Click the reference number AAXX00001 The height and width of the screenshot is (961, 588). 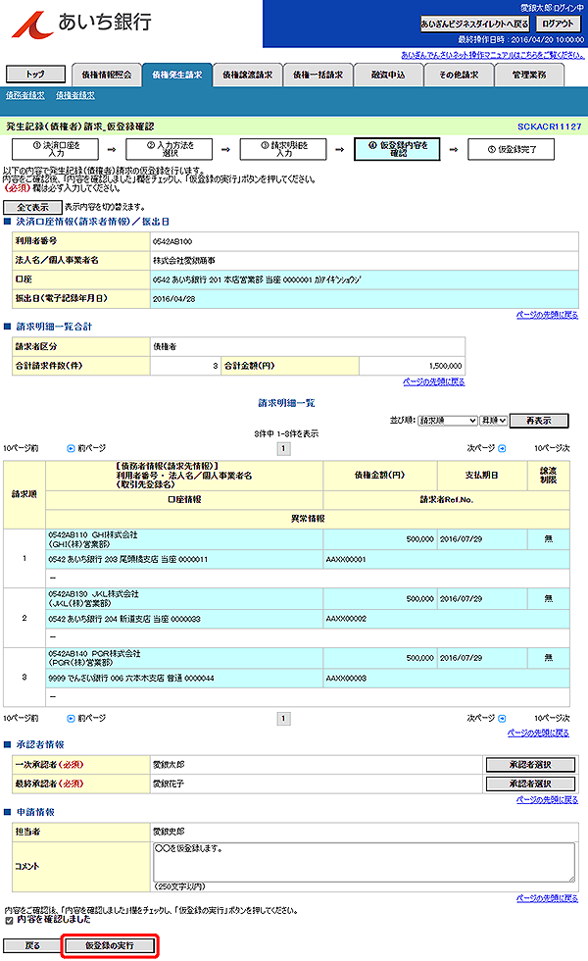point(346,560)
